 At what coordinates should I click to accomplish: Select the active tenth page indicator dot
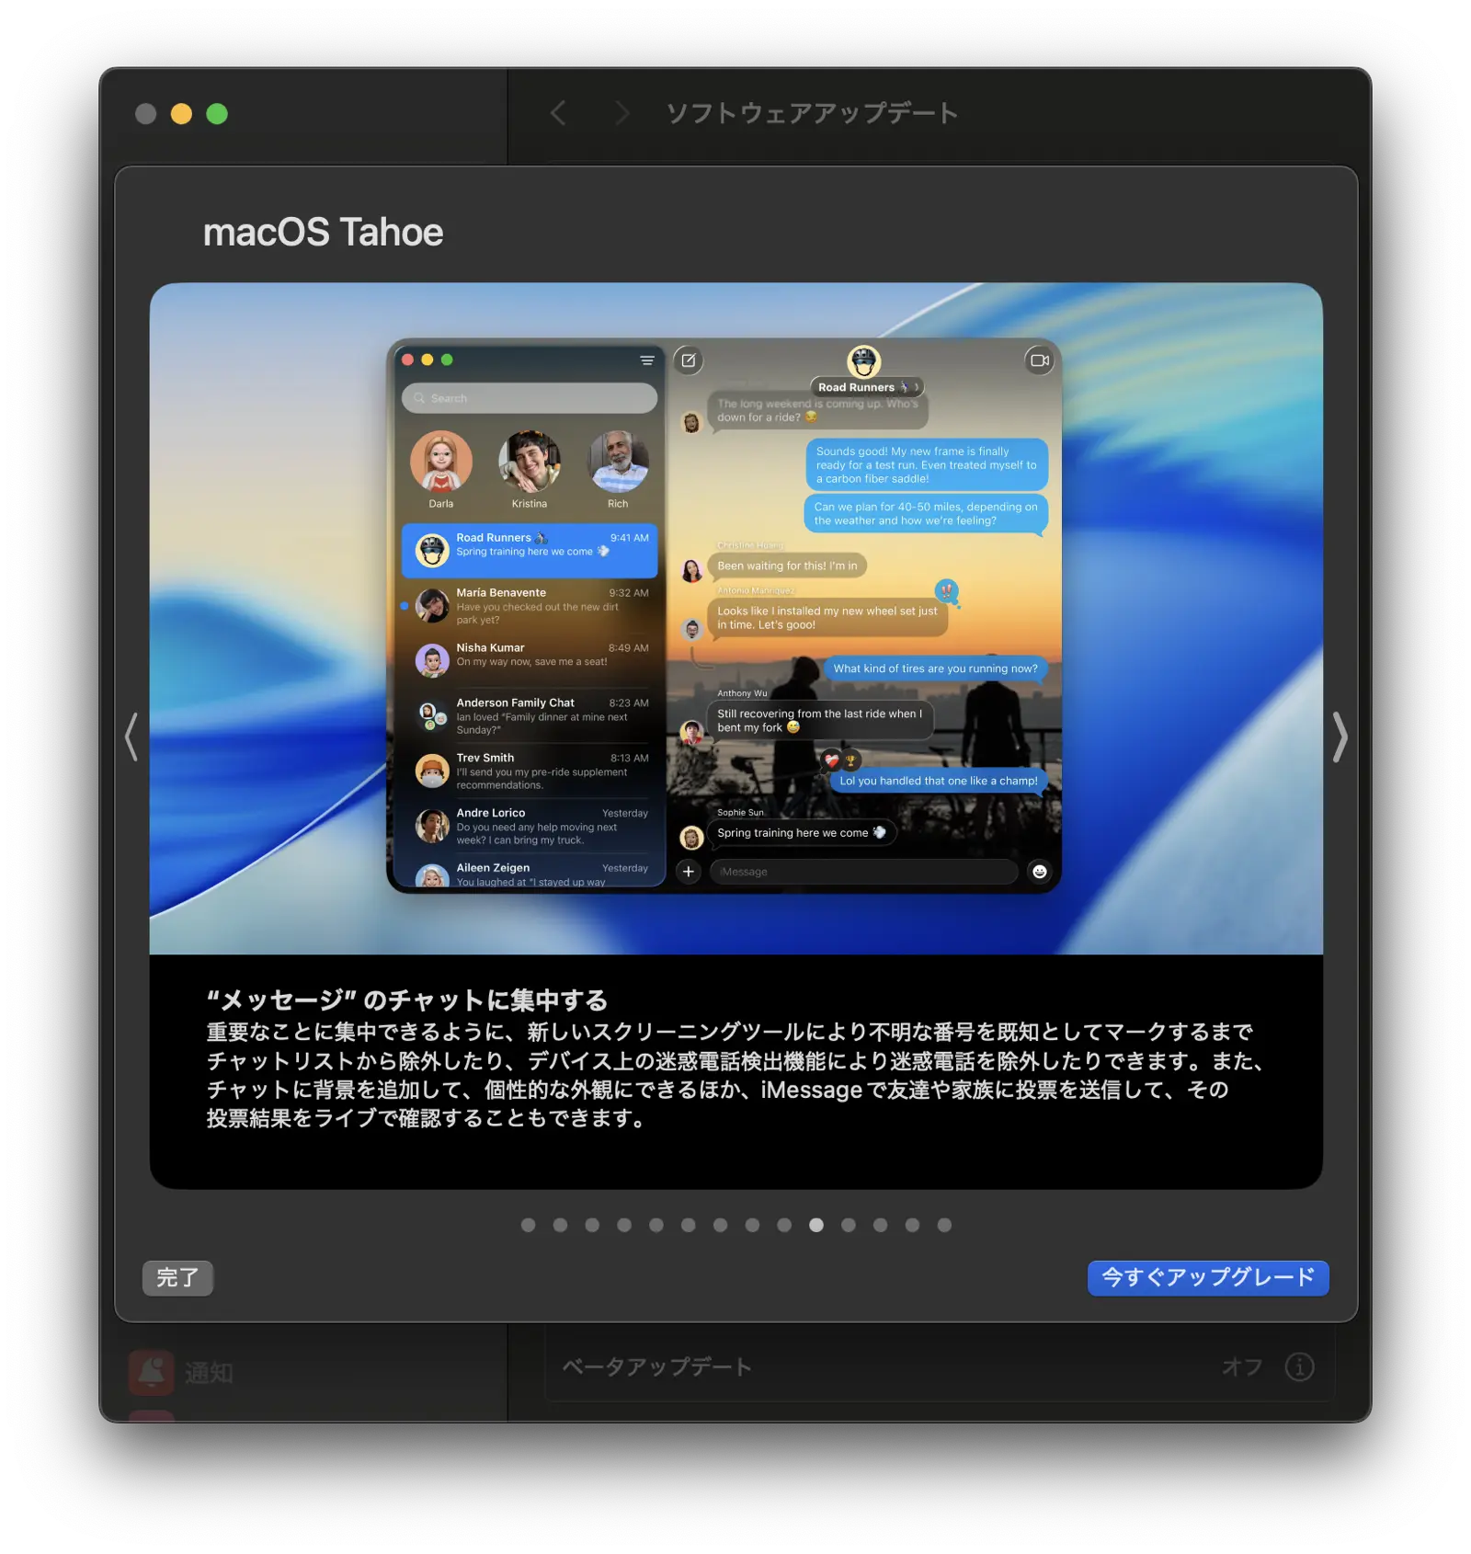816,1225
